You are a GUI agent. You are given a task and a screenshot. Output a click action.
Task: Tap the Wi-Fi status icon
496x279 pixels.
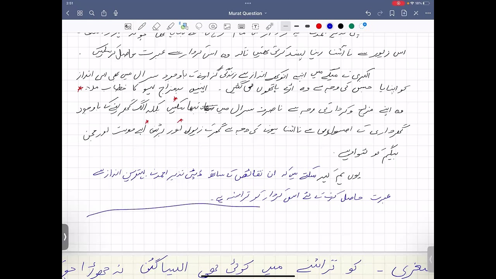412,3
